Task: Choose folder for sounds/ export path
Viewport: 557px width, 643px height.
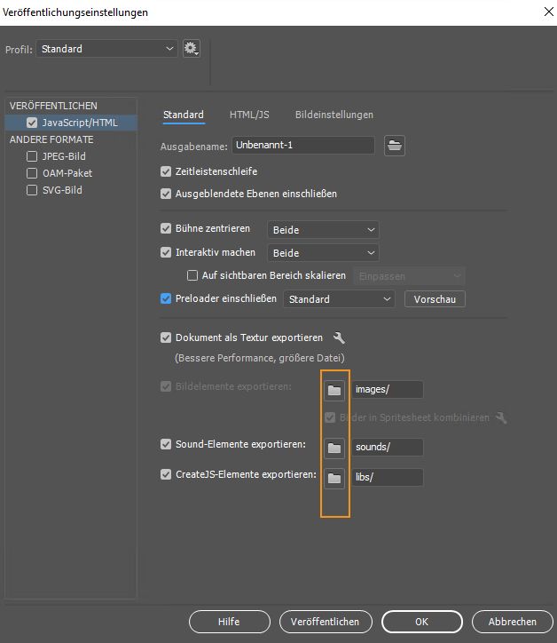Action: (x=333, y=447)
